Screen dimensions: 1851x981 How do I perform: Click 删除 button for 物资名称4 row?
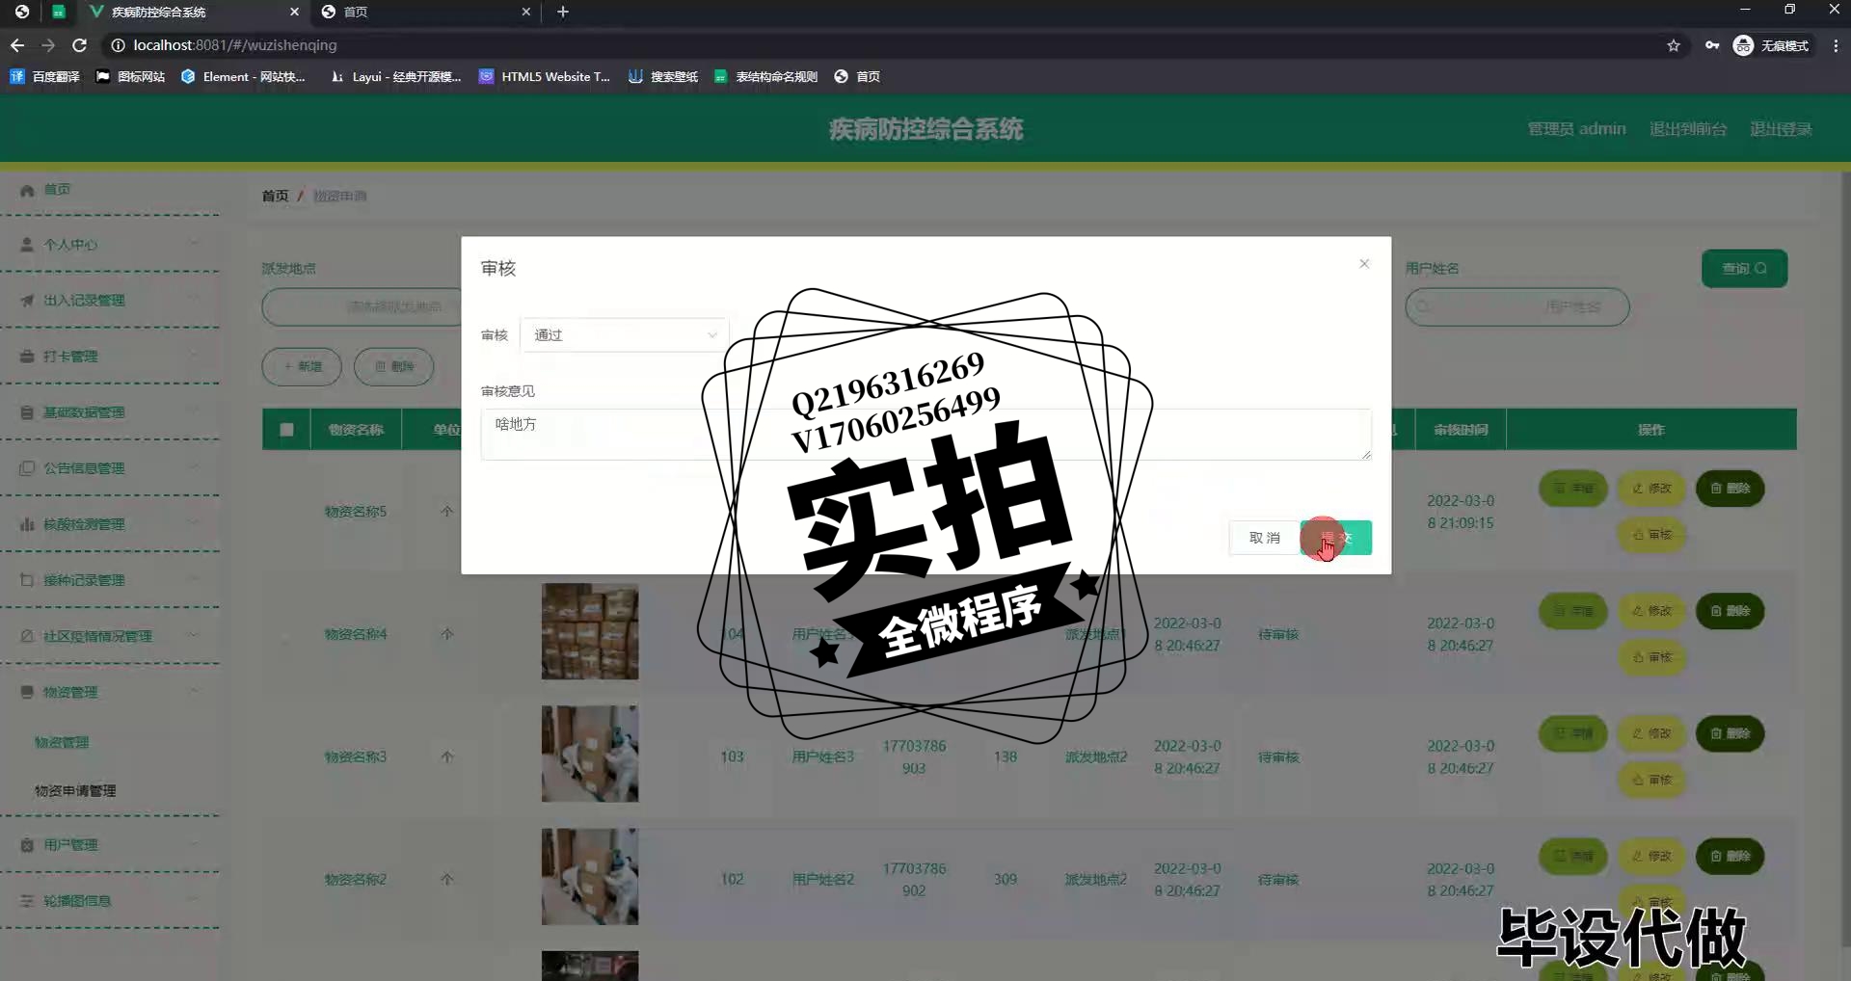pyautogui.click(x=1730, y=611)
